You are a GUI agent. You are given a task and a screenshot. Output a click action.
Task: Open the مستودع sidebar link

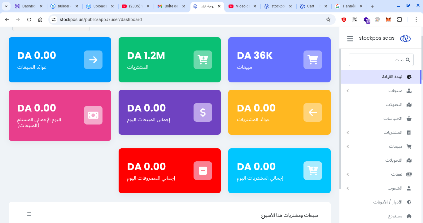395,216
